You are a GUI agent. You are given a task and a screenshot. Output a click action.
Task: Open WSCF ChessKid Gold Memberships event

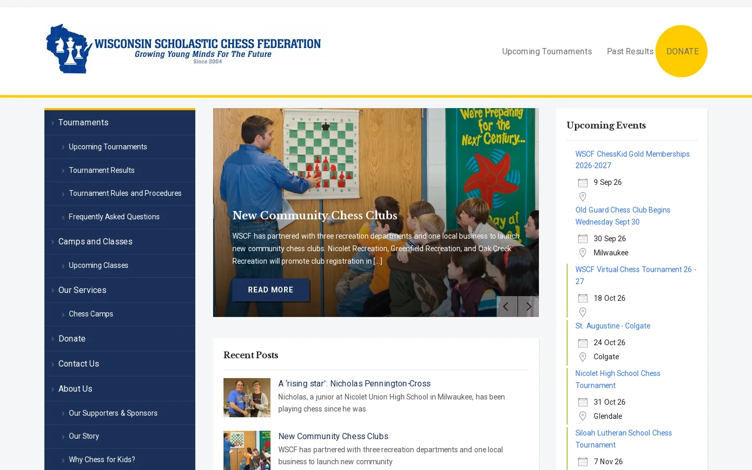click(x=632, y=160)
